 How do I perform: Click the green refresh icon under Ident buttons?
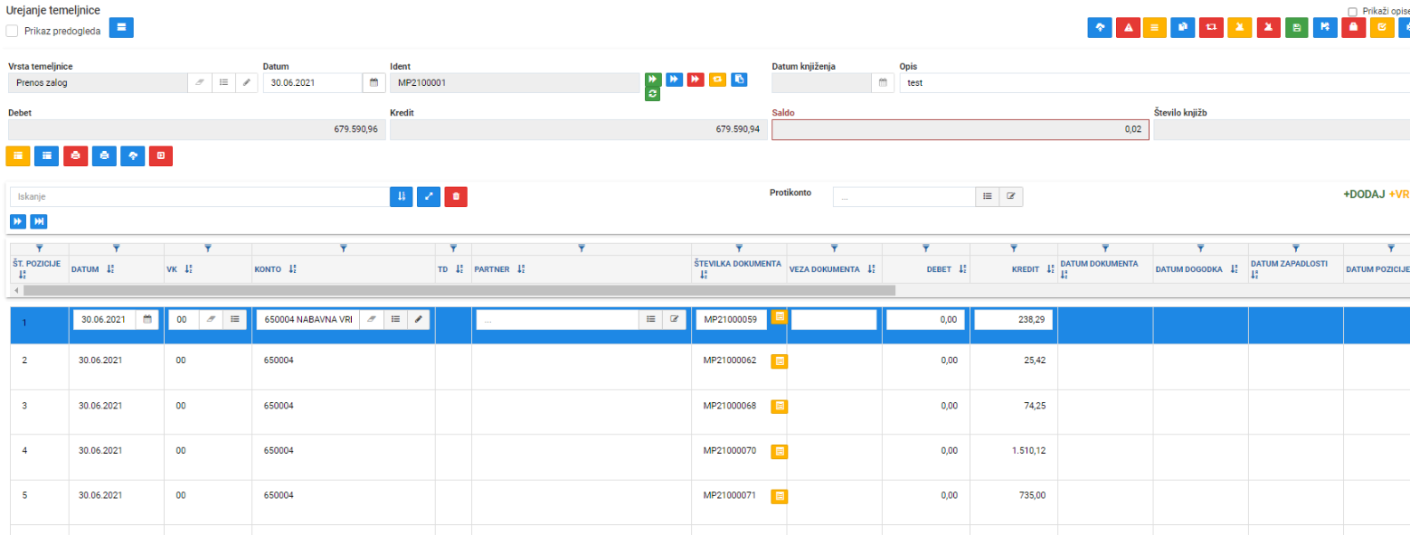[652, 94]
